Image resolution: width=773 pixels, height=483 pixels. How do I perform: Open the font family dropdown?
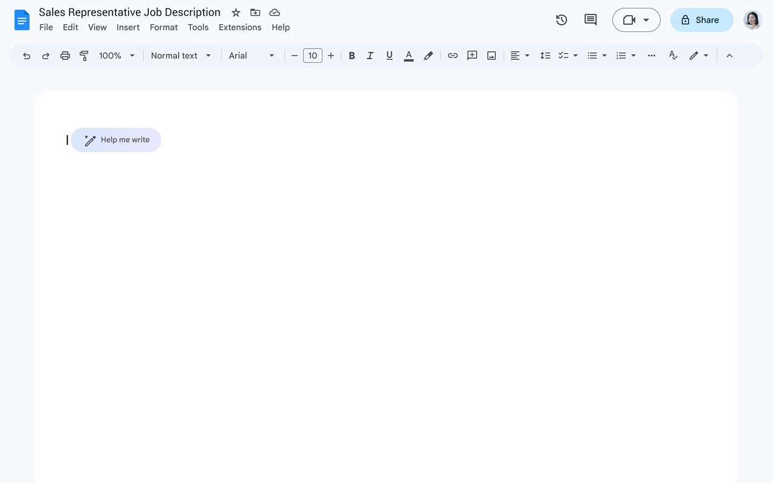251,55
